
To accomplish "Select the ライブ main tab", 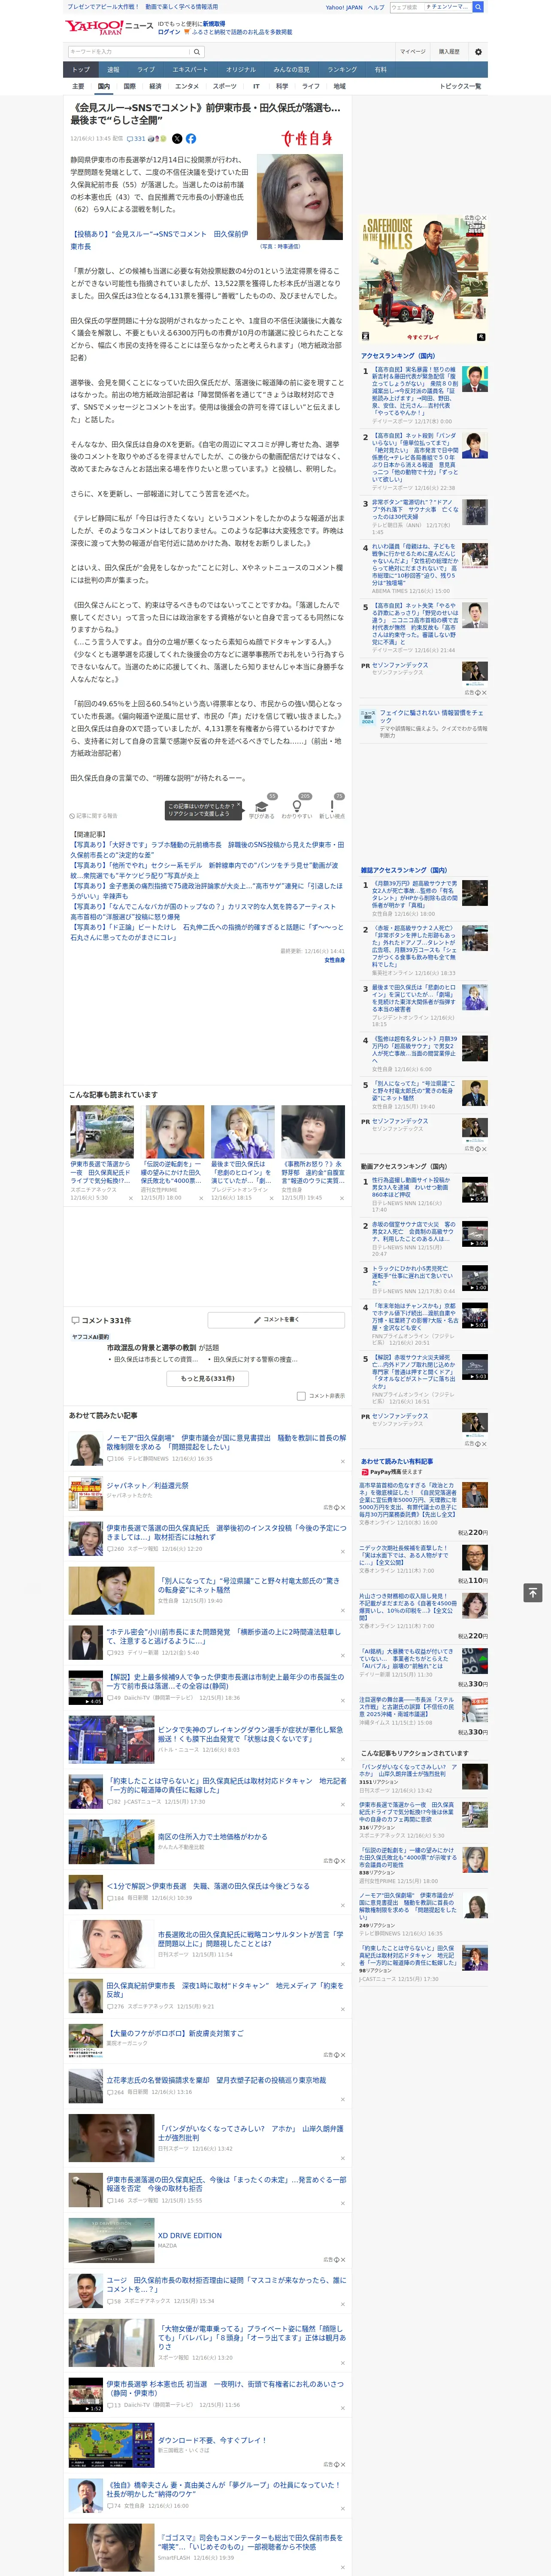I will point(146,70).
